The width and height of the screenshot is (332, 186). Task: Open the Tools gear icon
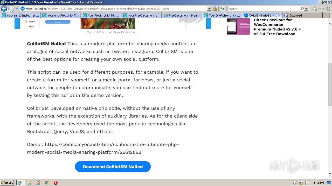(x=328, y=9)
